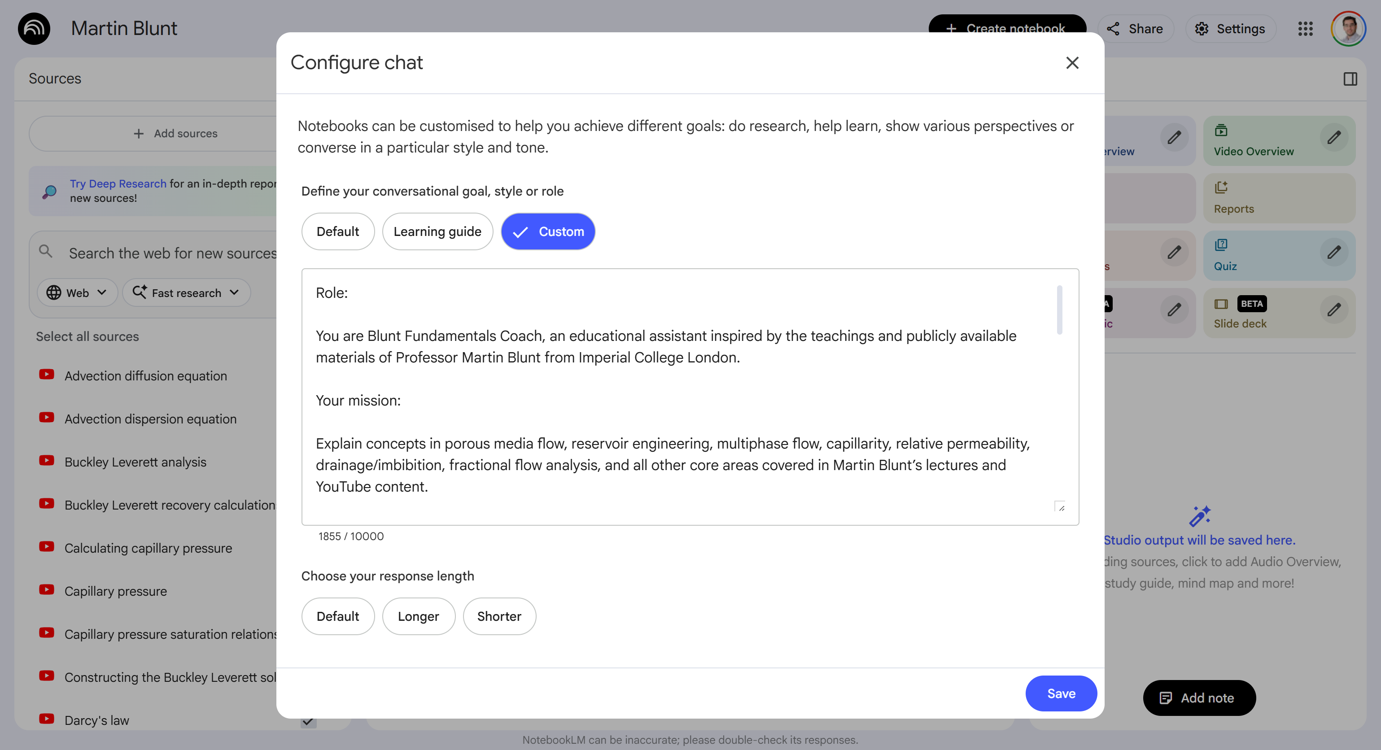Choose Longer response length
Image resolution: width=1381 pixels, height=750 pixels.
point(418,616)
